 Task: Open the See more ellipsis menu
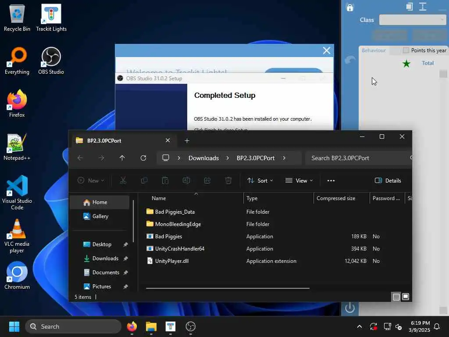(331, 180)
